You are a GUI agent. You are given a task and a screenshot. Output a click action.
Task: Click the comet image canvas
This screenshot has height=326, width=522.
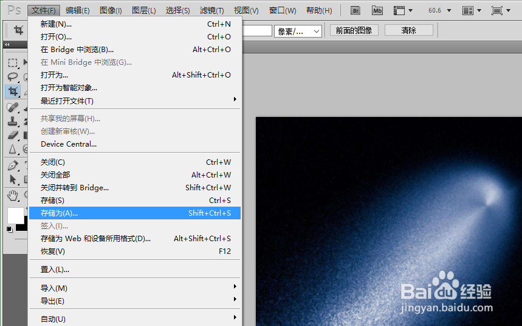[388, 221]
